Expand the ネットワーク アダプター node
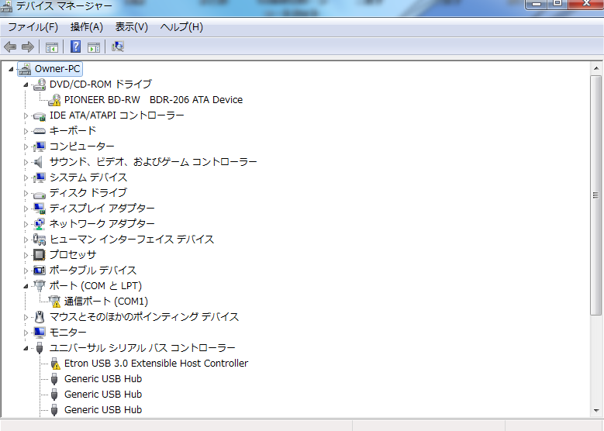The image size is (604, 431). tap(26, 224)
